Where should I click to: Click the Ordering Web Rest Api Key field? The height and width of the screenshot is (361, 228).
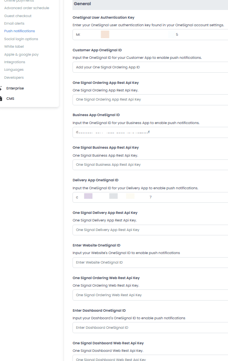click(x=150, y=295)
